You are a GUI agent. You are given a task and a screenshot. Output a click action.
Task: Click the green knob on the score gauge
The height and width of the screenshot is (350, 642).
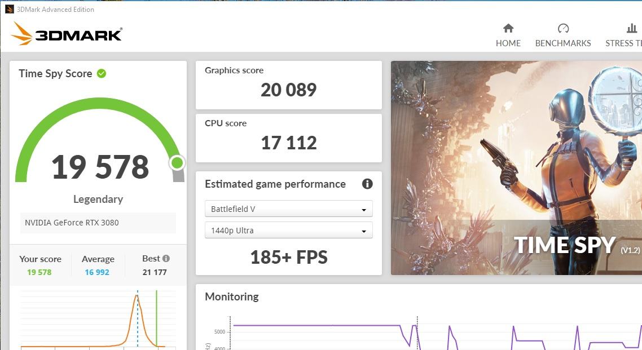click(x=177, y=163)
